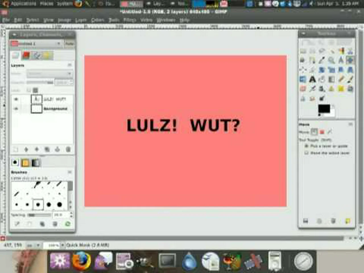Reset tool options to defaults
Screen dimensions: 364x273
point(347,221)
